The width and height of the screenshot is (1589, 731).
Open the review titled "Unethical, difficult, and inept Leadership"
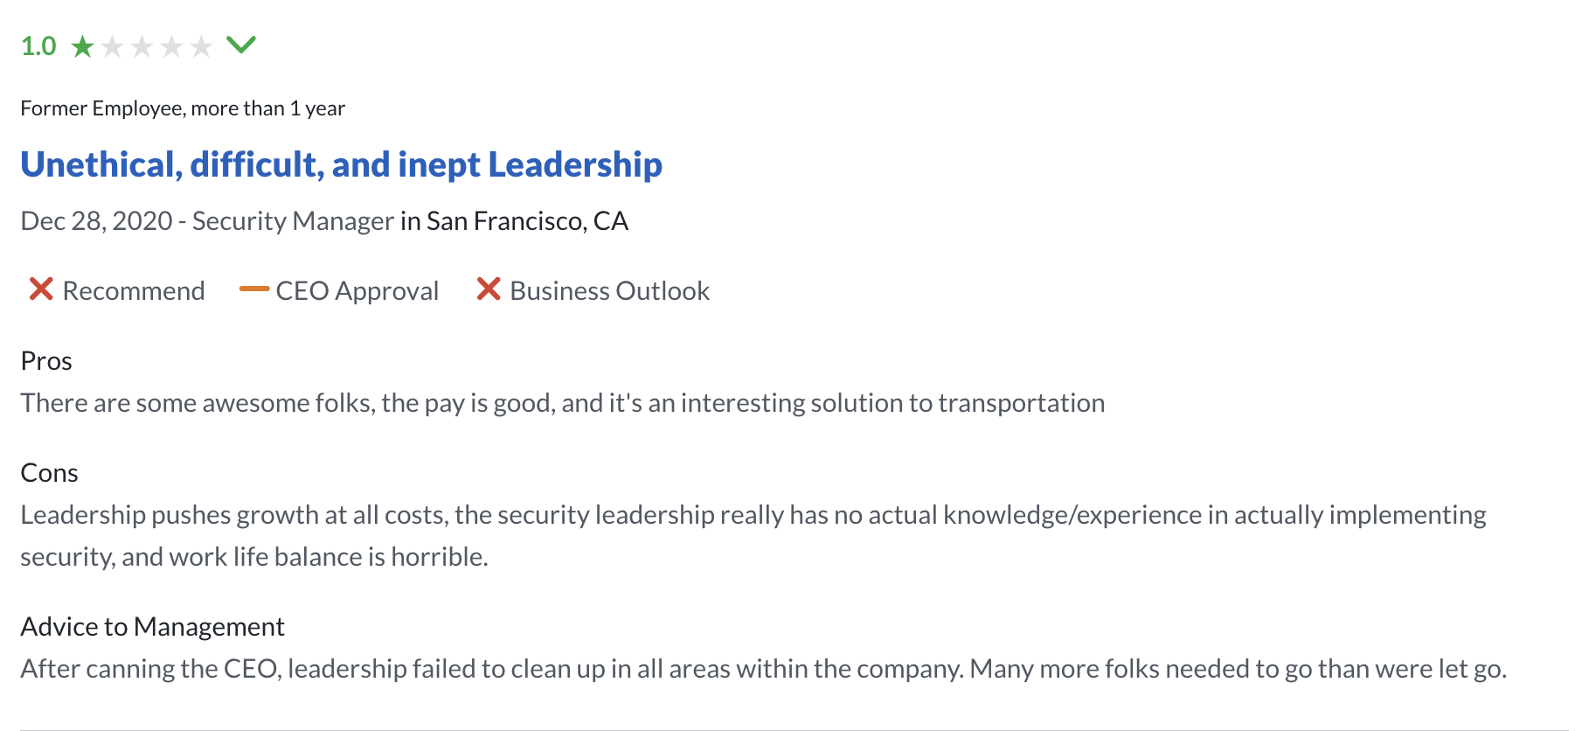tap(341, 165)
